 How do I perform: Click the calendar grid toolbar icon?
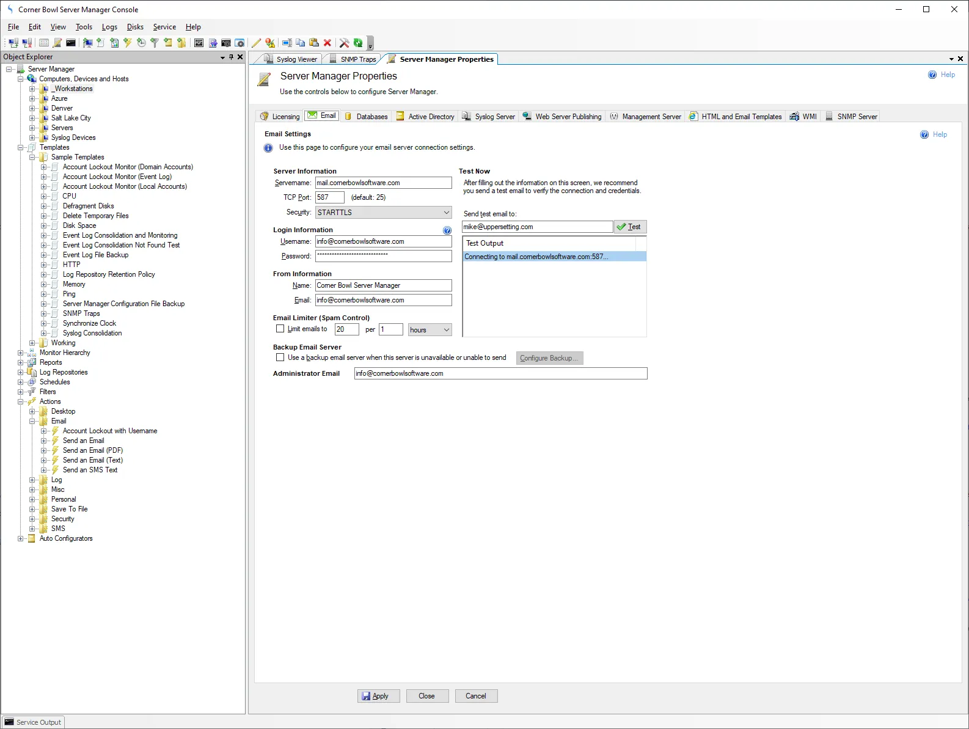(x=44, y=43)
